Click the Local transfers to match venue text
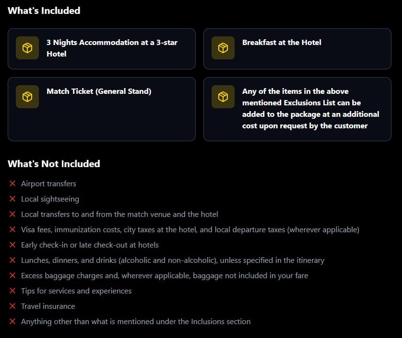The height and width of the screenshot is (338, 402). (x=119, y=214)
